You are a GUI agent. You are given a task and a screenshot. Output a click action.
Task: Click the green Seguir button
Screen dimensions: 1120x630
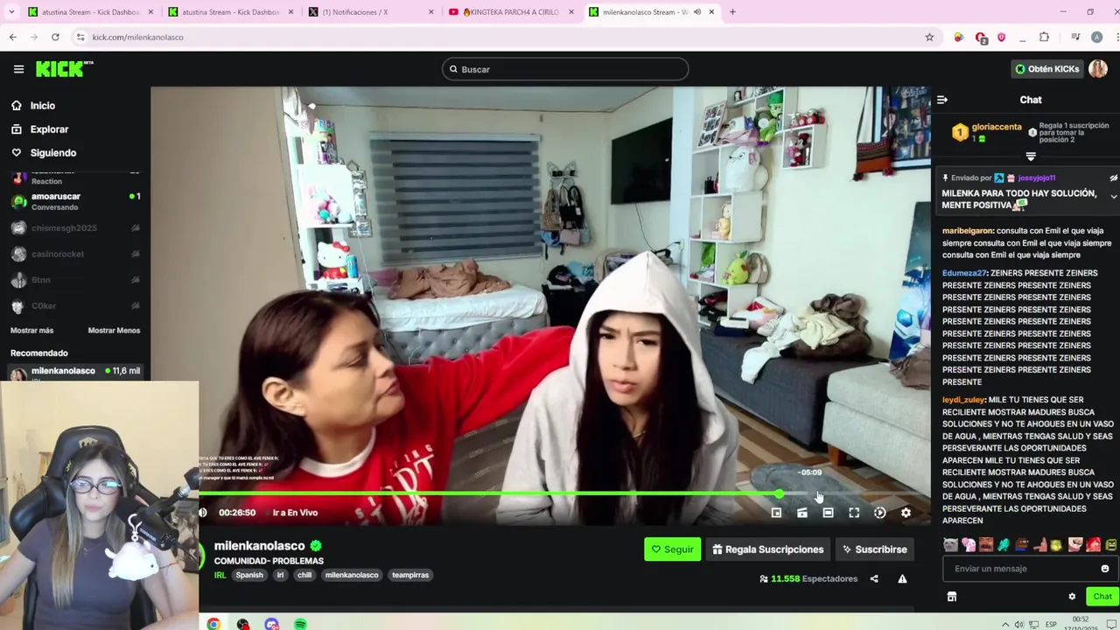tap(672, 549)
